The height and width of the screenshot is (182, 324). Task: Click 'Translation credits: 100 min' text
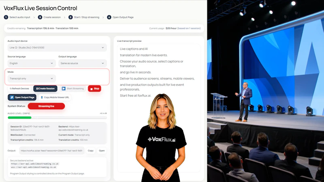(73, 140)
